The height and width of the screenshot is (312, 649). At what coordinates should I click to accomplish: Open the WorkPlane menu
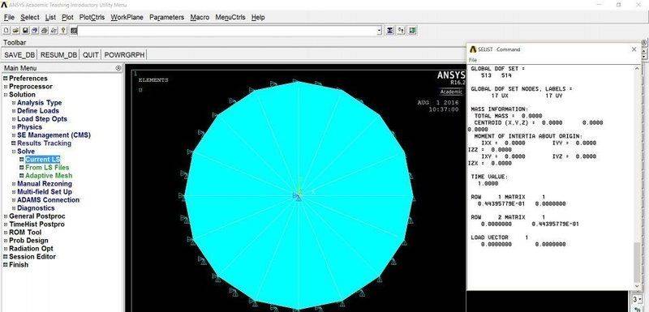(127, 17)
